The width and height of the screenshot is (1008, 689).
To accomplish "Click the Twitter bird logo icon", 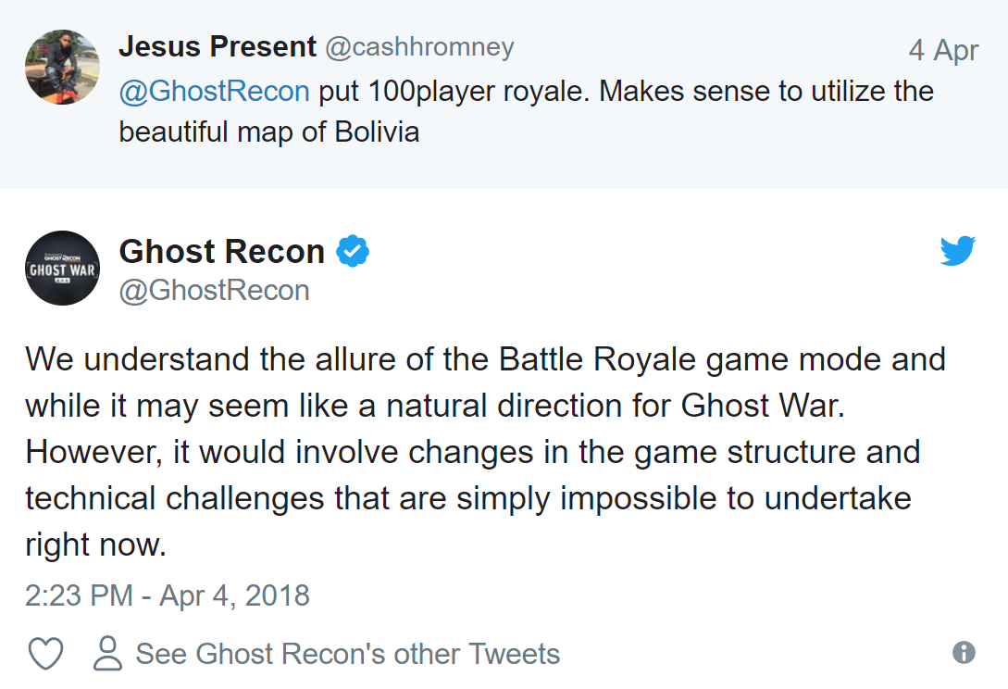I will click(x=957, y=251).
